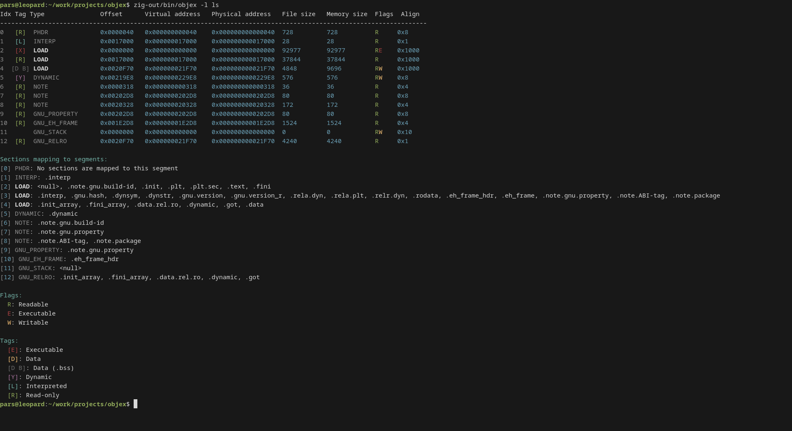This screenshot has height=431, width=792.
Task: Click the 'Flags:' legend heading
Action: pos(11,295)
